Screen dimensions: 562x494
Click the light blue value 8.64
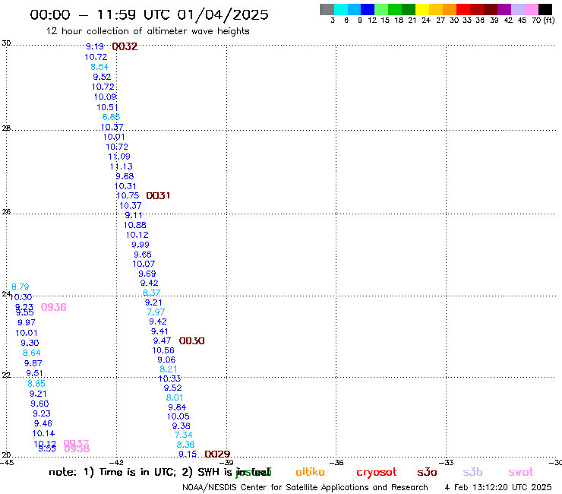click(x=32, y=353)
